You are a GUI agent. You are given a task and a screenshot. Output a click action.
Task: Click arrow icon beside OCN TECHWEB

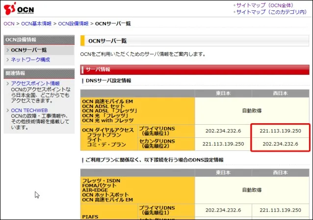point(7,110)
